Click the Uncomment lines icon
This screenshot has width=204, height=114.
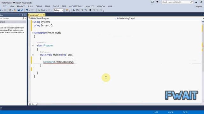tap(86, 10)
